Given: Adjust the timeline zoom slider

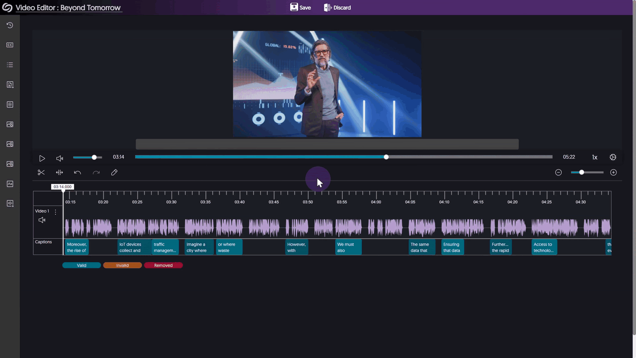Looking at the screenshot, I should (581, 173).
